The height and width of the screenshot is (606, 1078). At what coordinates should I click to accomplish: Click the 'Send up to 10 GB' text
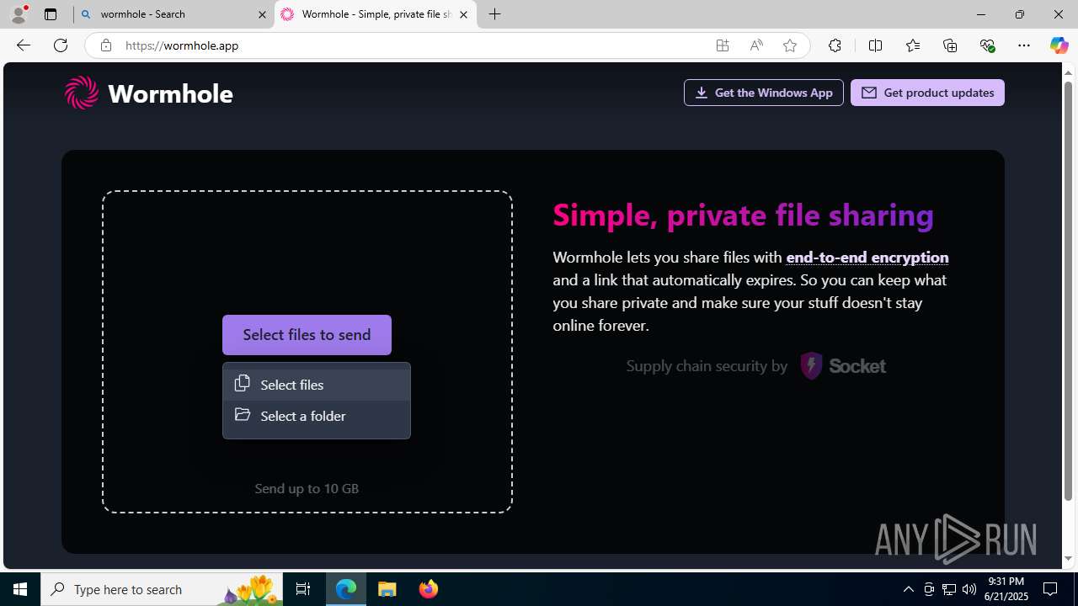pyautogui.click(x=307, y=488)
